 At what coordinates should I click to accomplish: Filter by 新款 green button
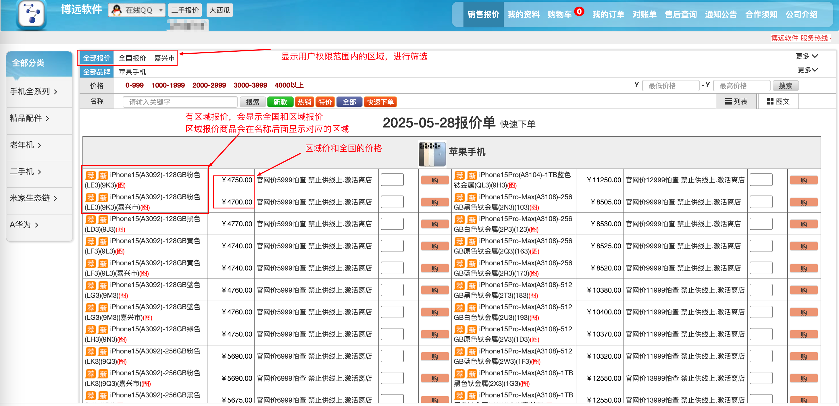(280, 102)
